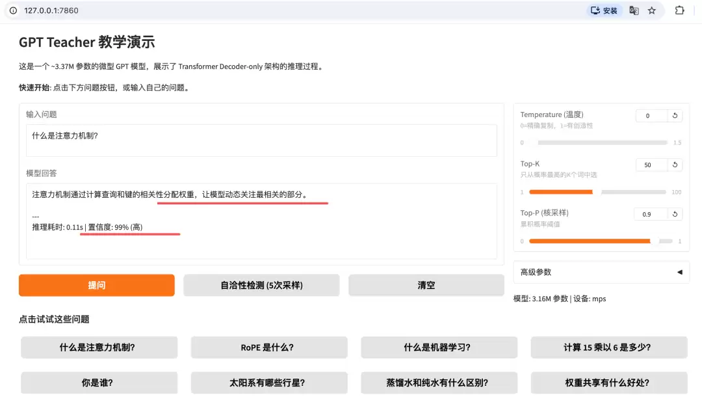Reset Top-P value with its reset icon

click(675, 214)
